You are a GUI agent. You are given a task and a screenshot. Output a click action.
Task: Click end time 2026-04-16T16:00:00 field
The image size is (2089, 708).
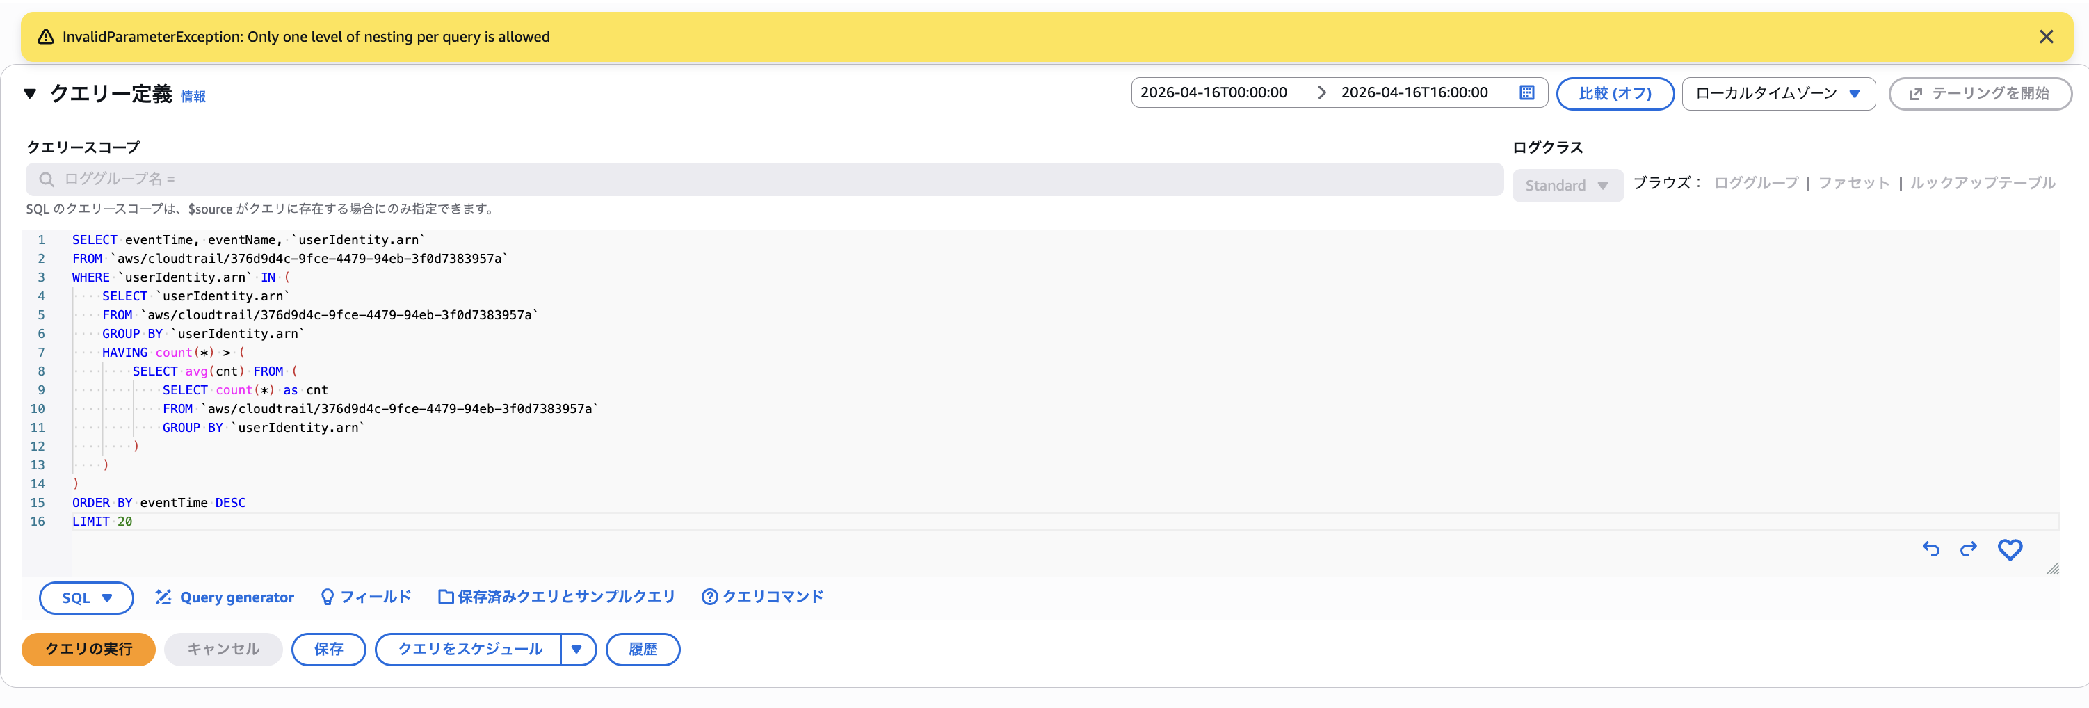(1414, 92)
